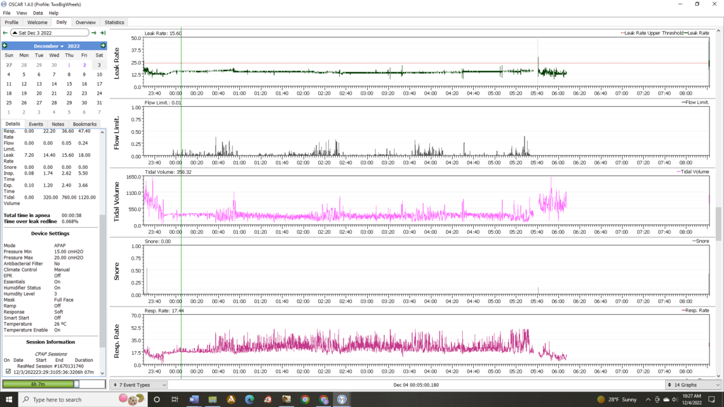Image resolution: width=724 pixels, height=407 pixels.
Task: Switch to the Profile tab
Action: [x=11, y=22]
